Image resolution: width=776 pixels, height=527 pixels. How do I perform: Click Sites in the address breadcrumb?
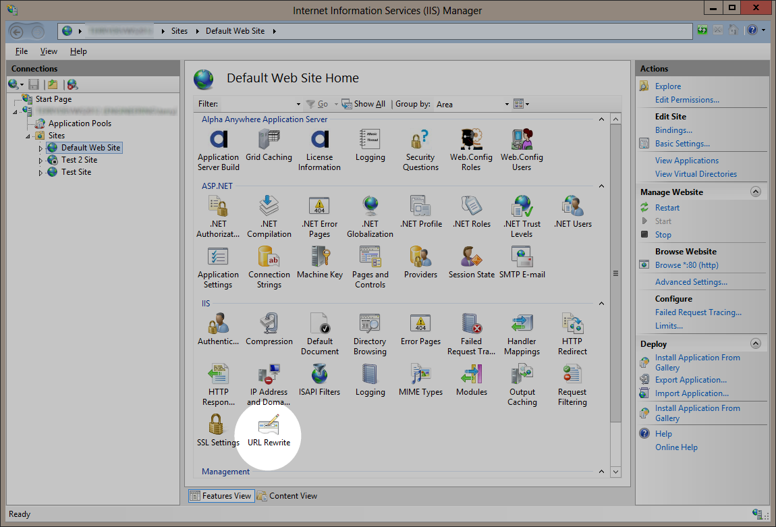tap(179, 30)
